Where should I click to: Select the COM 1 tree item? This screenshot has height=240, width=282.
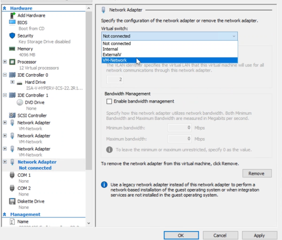[24, 175]
